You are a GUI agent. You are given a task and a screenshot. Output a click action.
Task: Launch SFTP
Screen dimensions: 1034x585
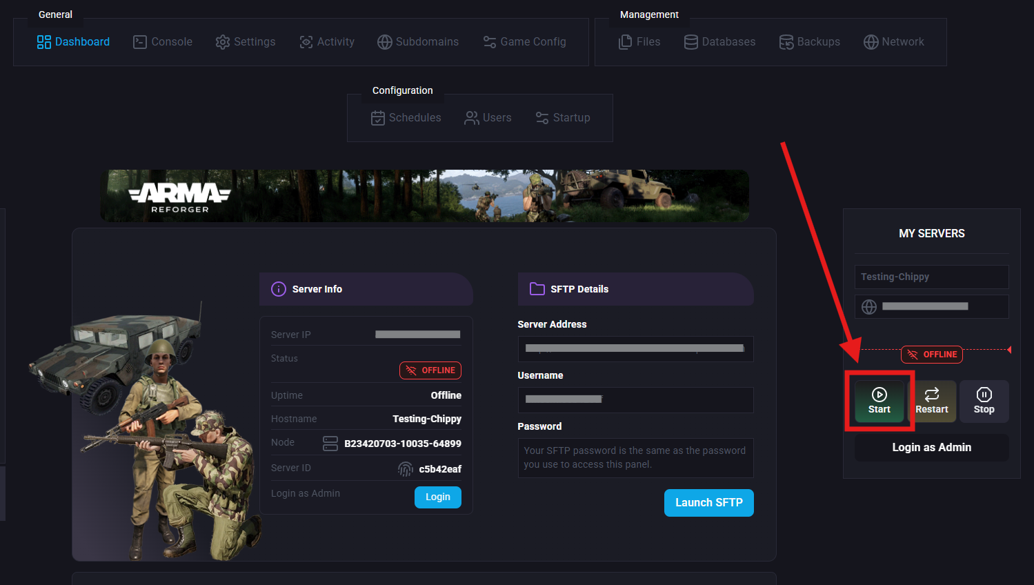click(x=709, y=503)
